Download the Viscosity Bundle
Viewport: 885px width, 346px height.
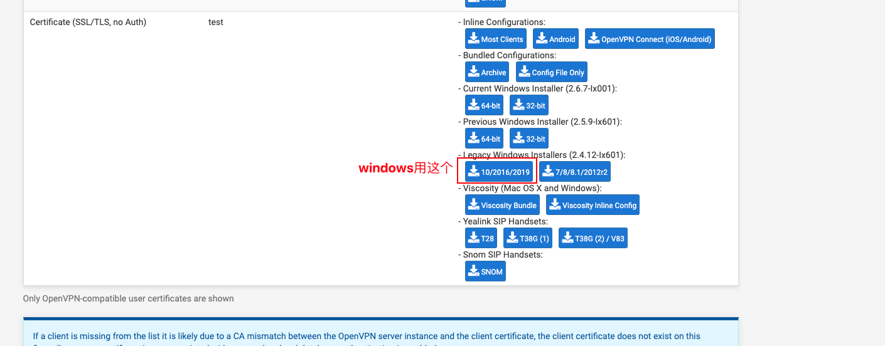point(502,205)
